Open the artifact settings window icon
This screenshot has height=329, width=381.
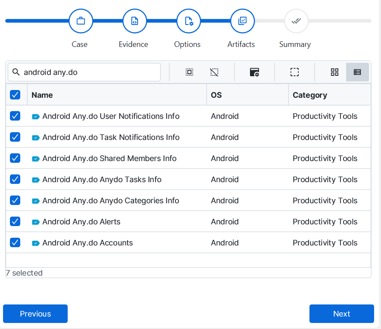pos(254,72)
